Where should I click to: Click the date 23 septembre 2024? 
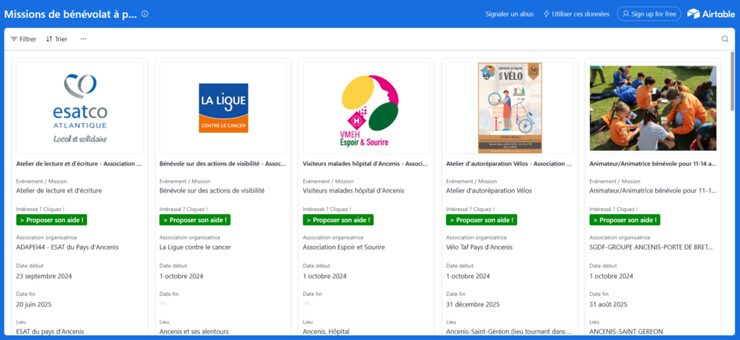44,276
